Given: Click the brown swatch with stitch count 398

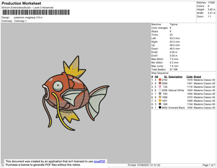Looking at the screenshot, I should [x=160, y=104].
